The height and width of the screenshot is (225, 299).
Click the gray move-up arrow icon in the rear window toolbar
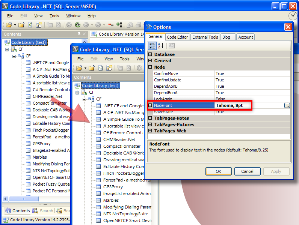point(69,25)
